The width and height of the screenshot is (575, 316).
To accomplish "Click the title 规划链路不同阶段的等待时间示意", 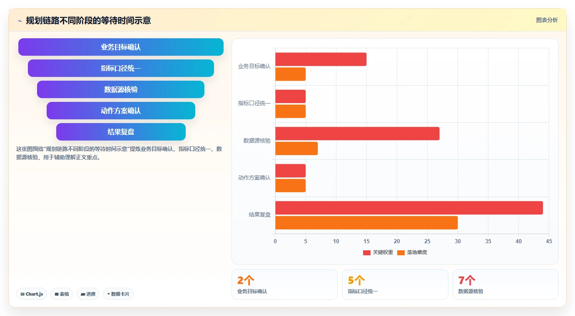I will tap(88, 20).
